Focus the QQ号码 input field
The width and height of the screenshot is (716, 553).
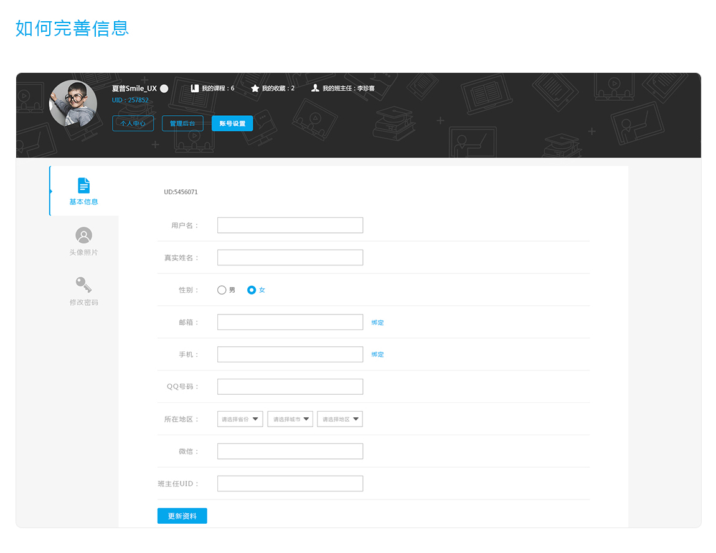(290, 387)
